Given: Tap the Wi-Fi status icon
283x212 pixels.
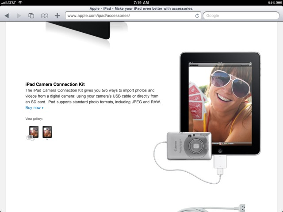Looking at the screenshot, I should click(x=20, y=3).
